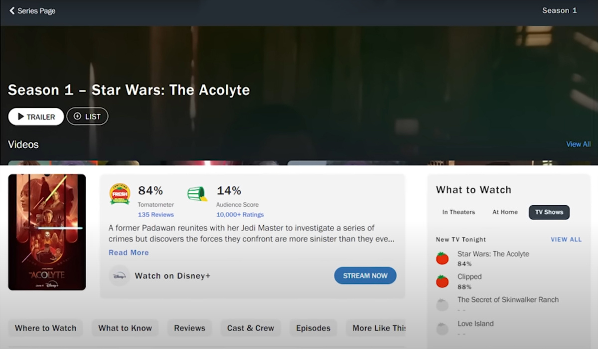Click the 84% Tomatometer score

(150, 190)
